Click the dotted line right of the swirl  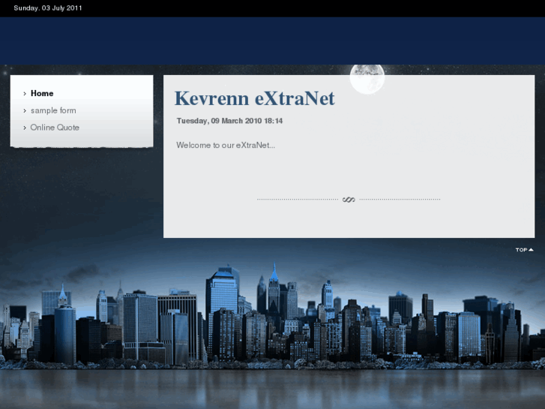click(400, 200)
